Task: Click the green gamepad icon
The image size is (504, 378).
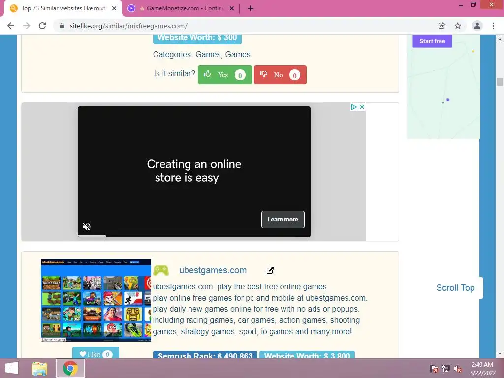Action: pos(161,270)
